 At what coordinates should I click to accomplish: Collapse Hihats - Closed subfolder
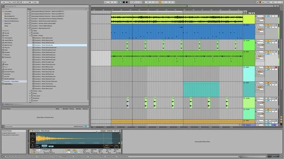tap(30, 35)
